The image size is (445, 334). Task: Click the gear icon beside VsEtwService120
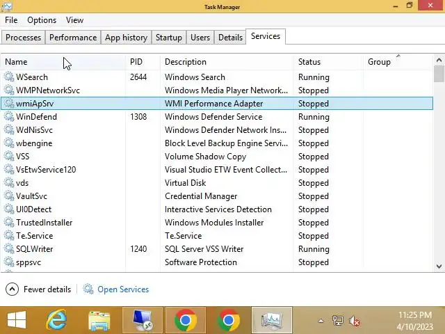(9, 170)
